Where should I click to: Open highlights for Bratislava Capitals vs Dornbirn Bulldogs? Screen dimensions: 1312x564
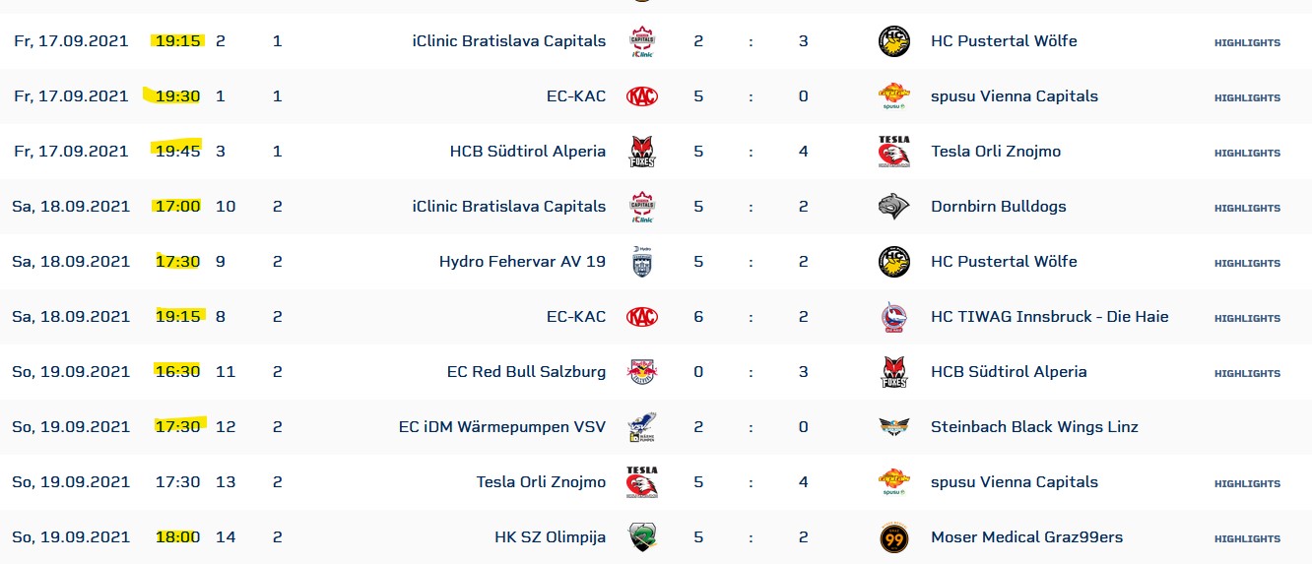1247,208
